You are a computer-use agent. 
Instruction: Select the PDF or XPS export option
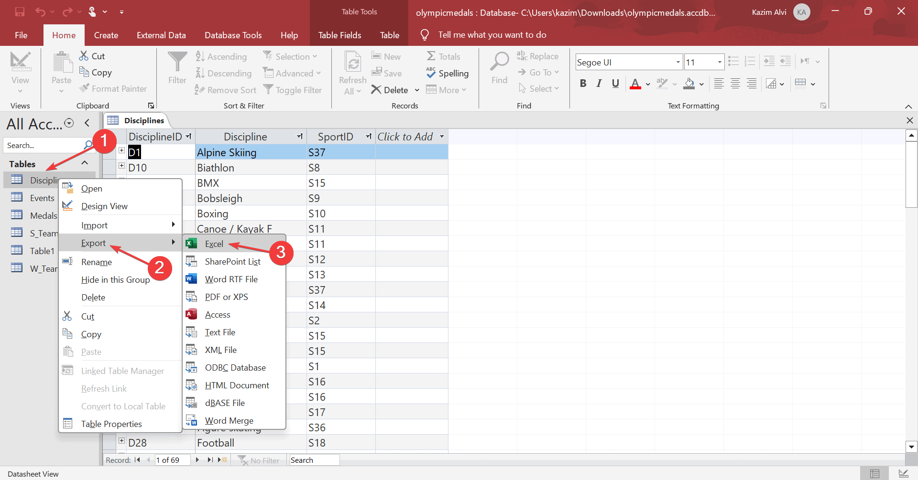pos(226,297)
